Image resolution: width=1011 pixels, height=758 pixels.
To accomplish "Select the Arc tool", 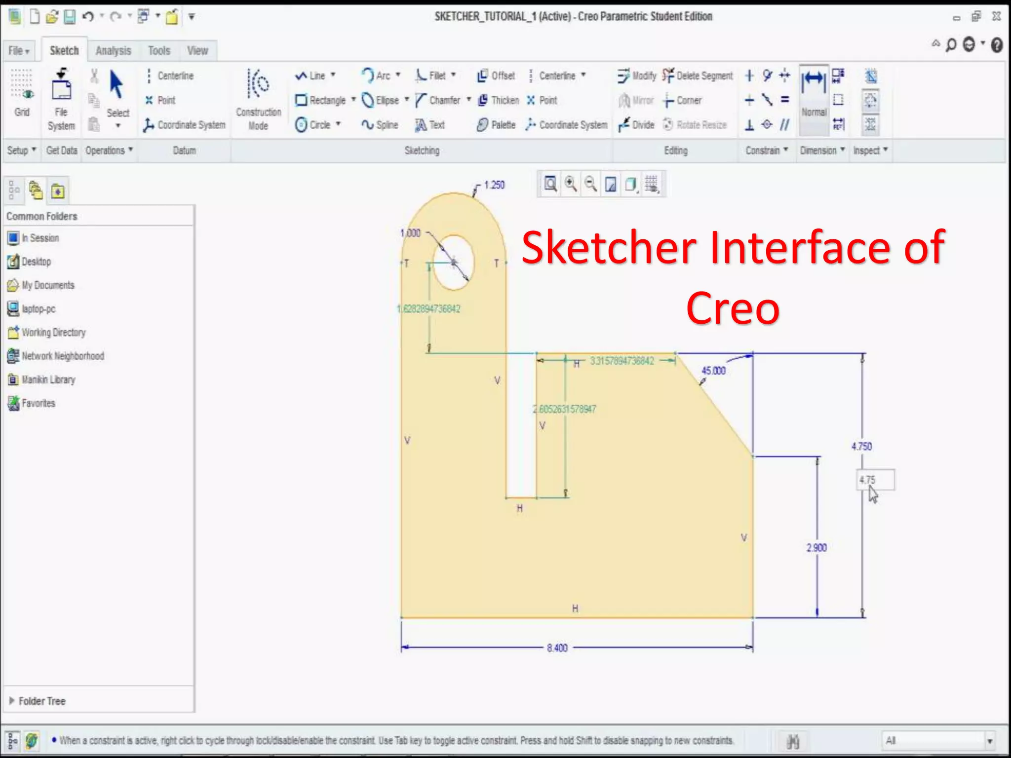I will pyautogui.click(x=376, y=76).
